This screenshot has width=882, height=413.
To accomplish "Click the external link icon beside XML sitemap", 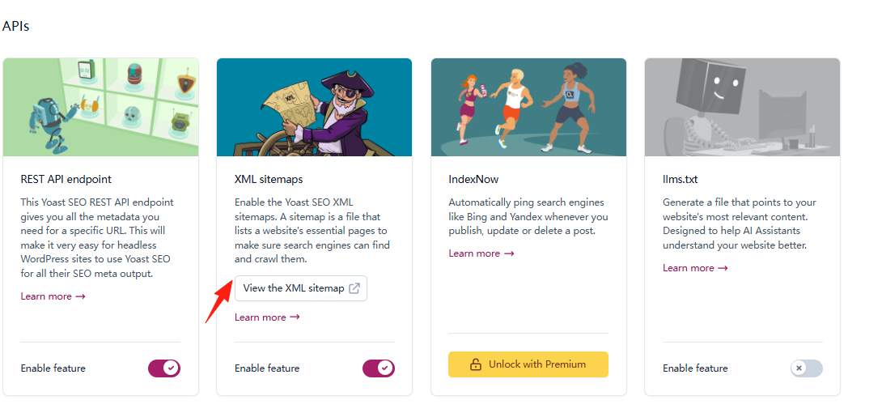I will [354, 288].
